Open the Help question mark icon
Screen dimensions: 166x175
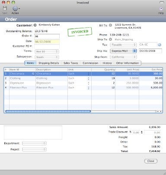click(161, 9)
